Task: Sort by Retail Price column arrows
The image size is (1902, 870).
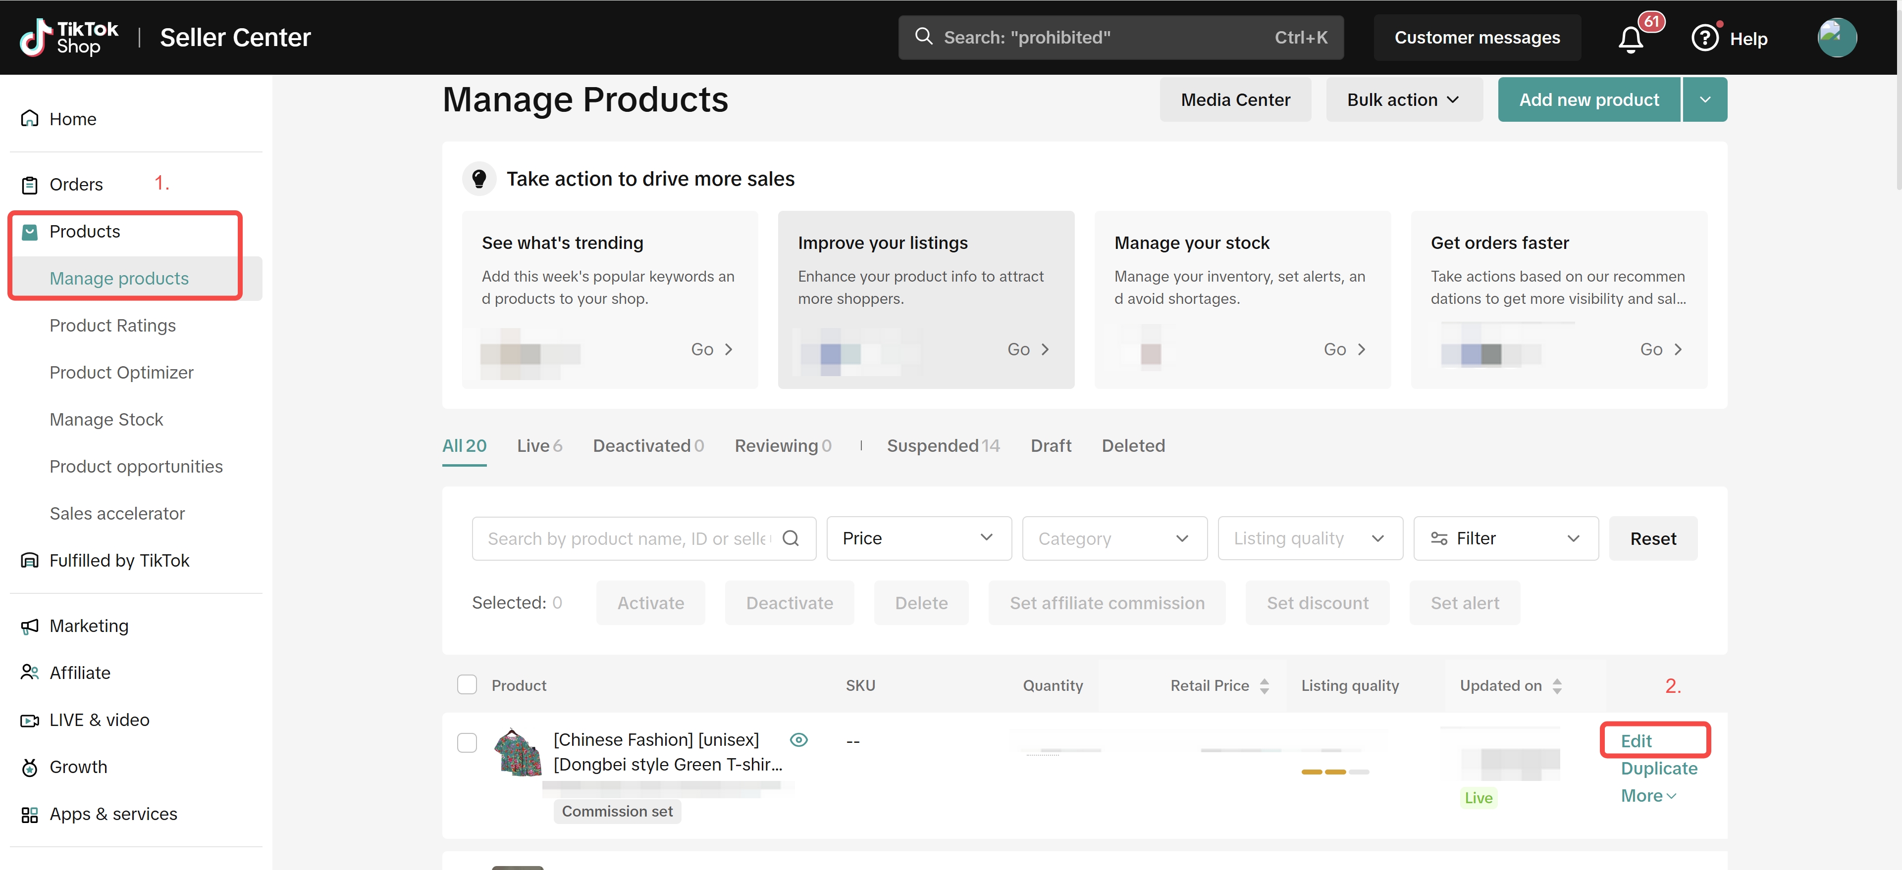Action: tap(1264, 685)
